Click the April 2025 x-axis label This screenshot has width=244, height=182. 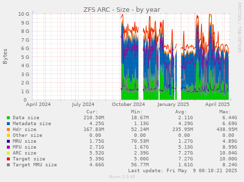217,104
